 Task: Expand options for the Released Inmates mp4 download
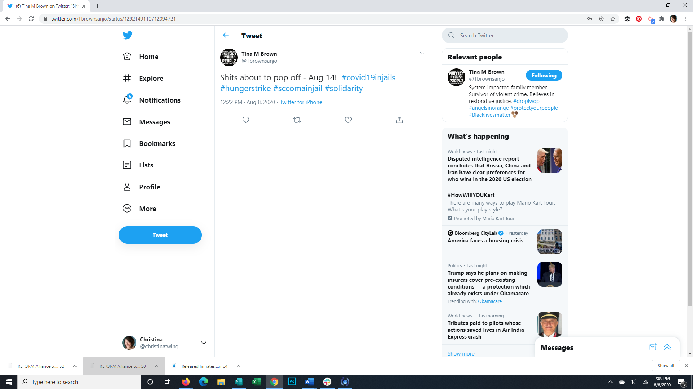click(x=239, y=366)
